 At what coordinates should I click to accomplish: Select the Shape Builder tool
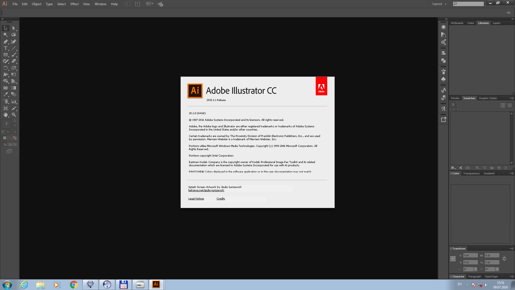coord(6,81)
